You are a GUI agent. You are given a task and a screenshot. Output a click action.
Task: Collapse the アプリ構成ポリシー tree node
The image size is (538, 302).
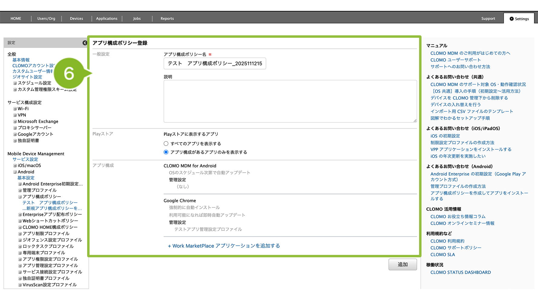pyautogui.click(x=20, y=197)
